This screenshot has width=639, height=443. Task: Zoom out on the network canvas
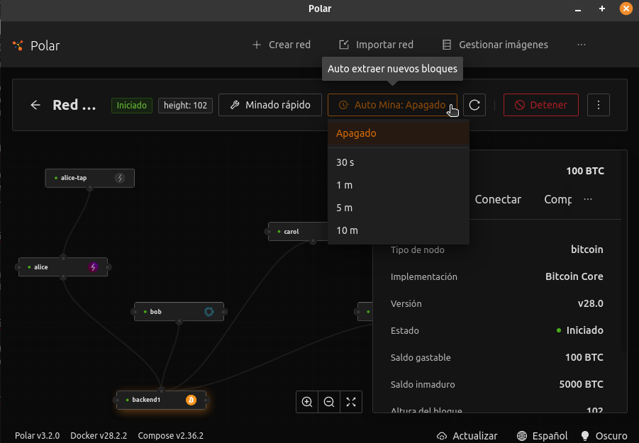point(329,402)
